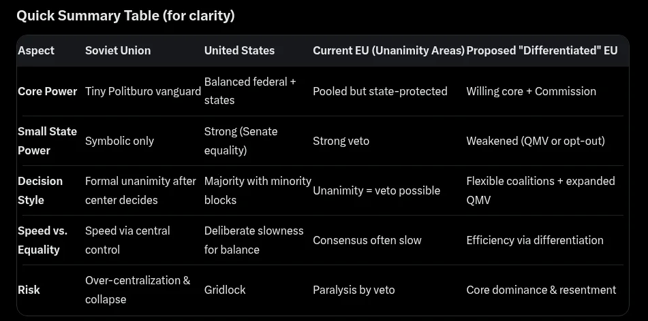Viewport: 648px width, 321px height.
Task: Select the Speed vs. Equality row label
Action: pos(42,240)
